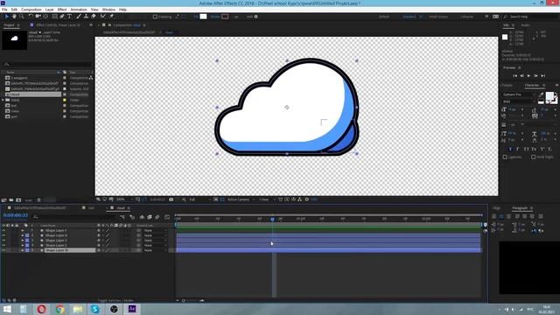Expand Shape Layer 5 properties
The image size is (560, 315).
[23, 230]
